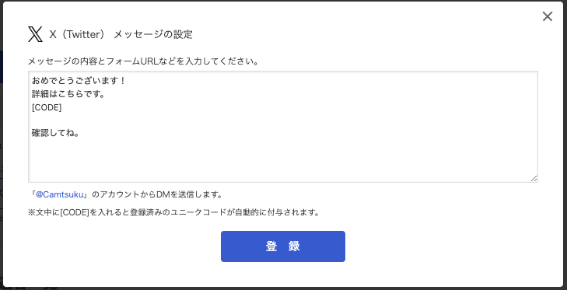Click [CODE] inside the note below textarea
Screen dimensions: 567x290
[x=75, y=212]
